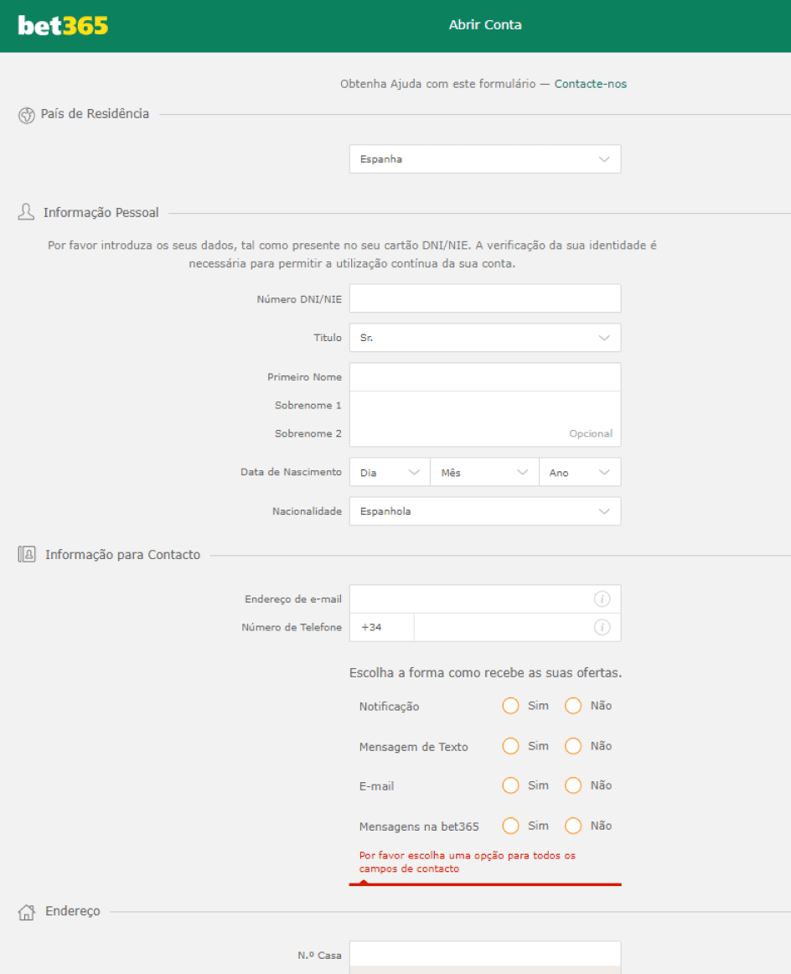This screenshot has width=791, height=974.
Task: Click the País de Residência globe icon
Action: pyautogui.click(x=26, y=115)
